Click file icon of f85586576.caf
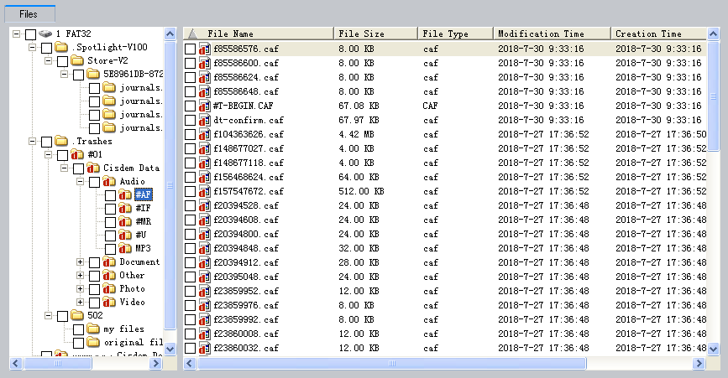Viewport: 728px width, 378px height. click(205, 49)
